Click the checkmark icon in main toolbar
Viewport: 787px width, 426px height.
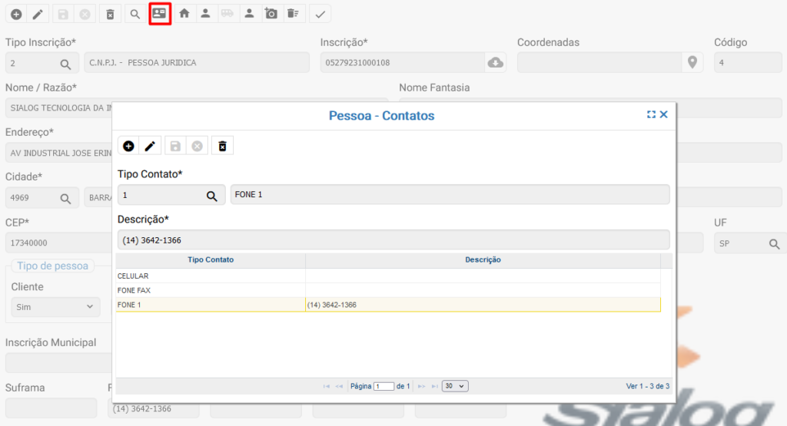(x=320, y=14)
